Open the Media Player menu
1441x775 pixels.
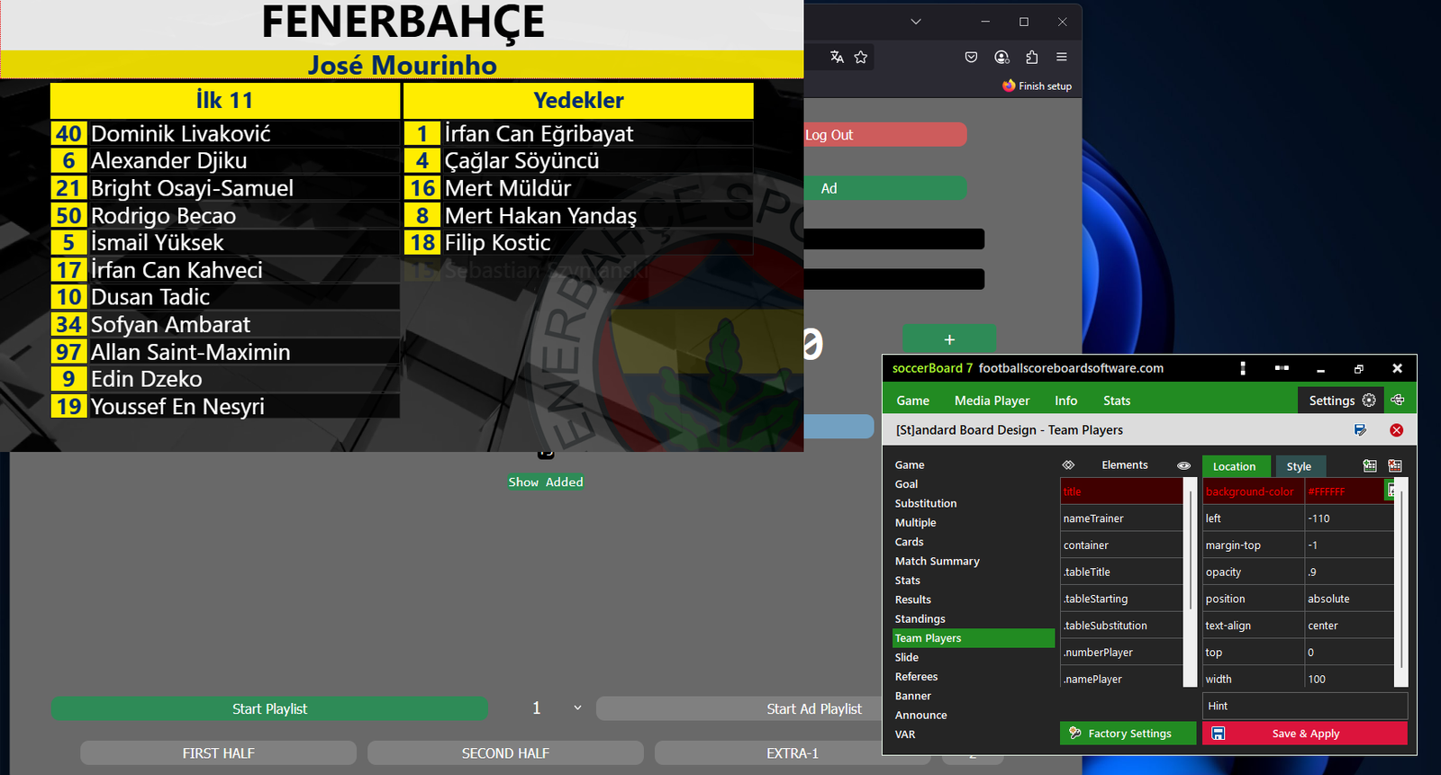pyautogui.click(x=992, y=401)
